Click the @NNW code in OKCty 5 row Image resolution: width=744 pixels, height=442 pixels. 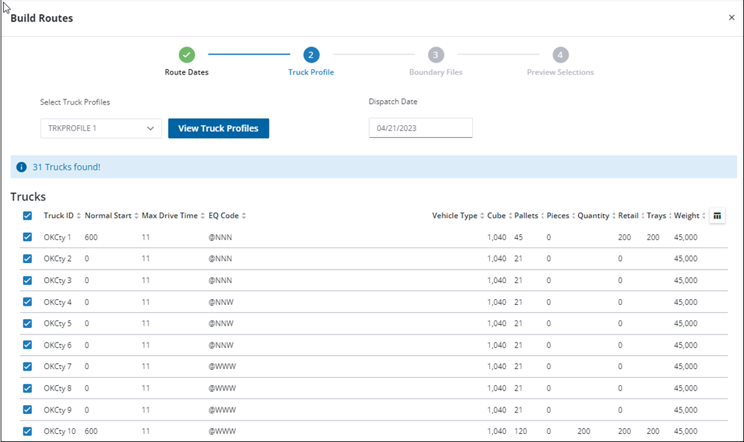221,323
